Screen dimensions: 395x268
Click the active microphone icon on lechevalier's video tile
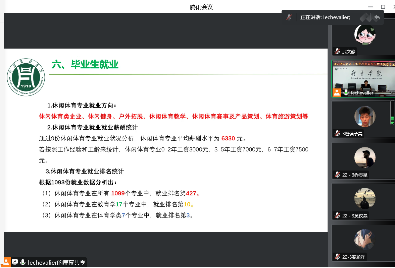pyautogui.click(x=346, y=93)
